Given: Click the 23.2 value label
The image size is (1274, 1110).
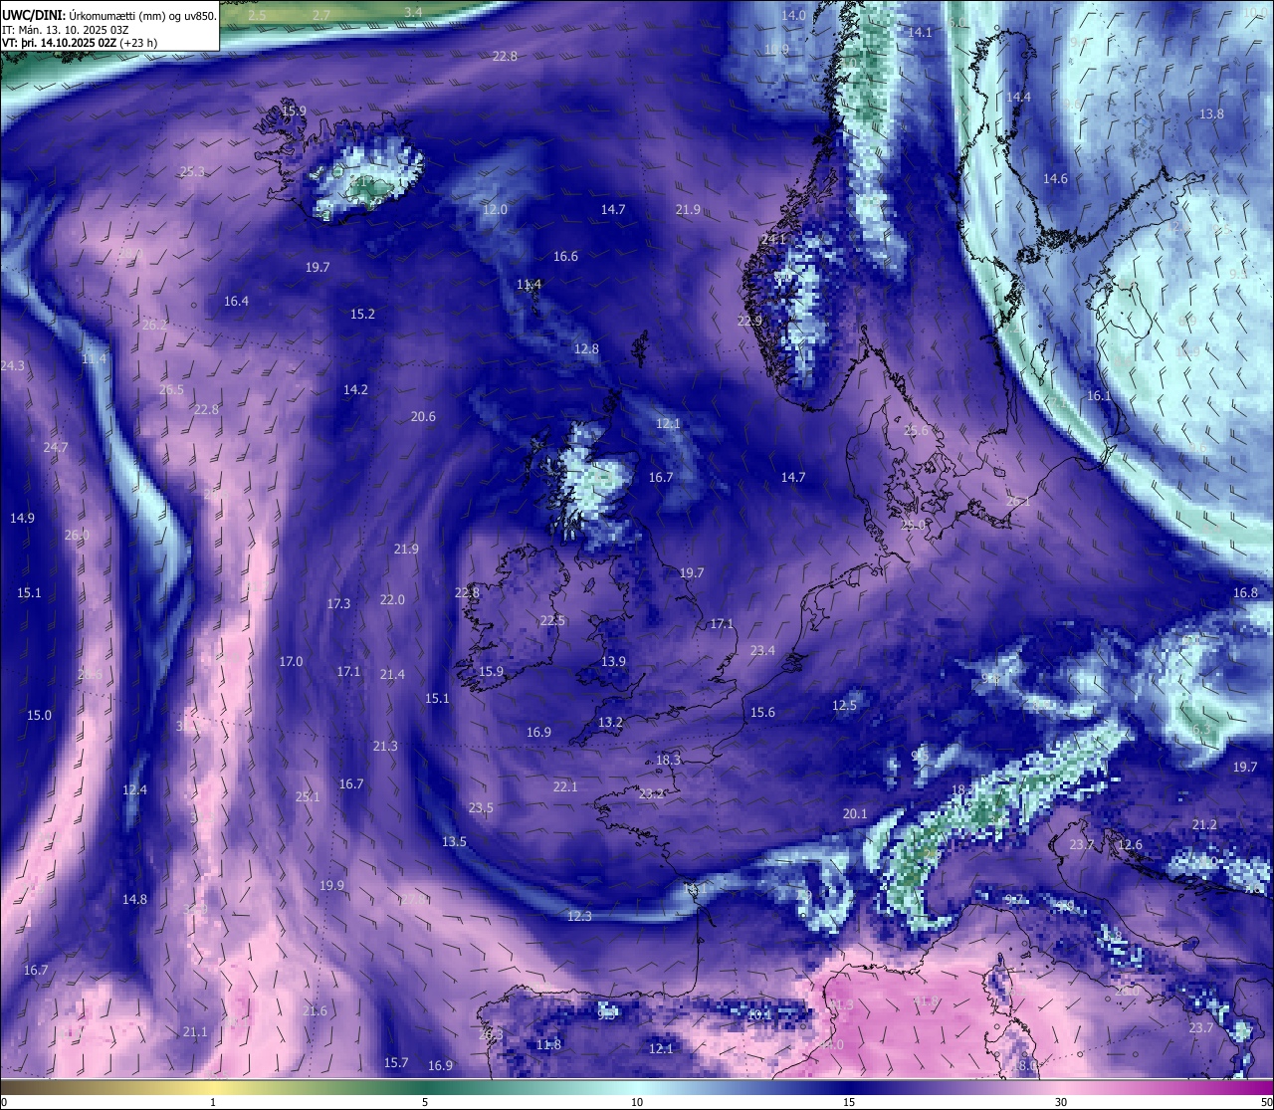Looking at the screenshot, I should (x=651, y=793).
